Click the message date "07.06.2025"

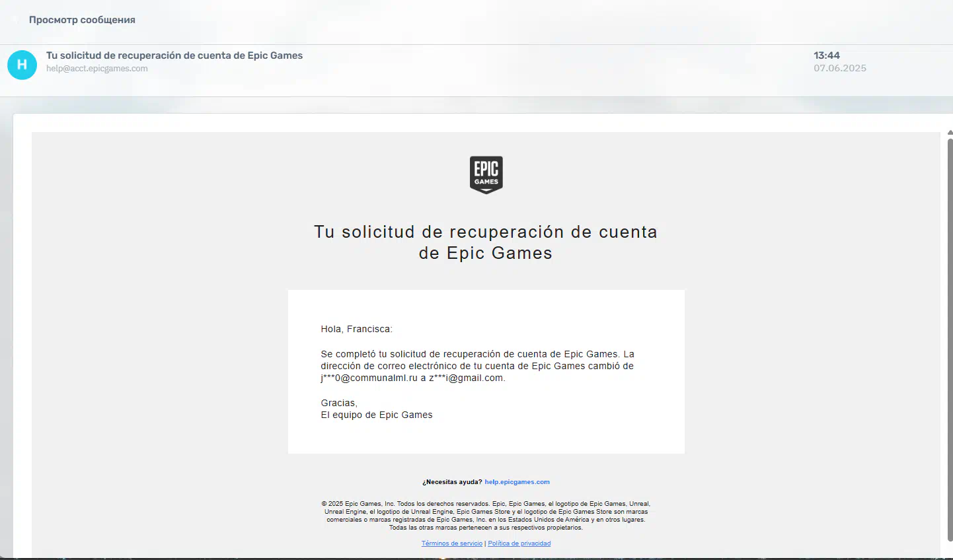coord(840,68)
